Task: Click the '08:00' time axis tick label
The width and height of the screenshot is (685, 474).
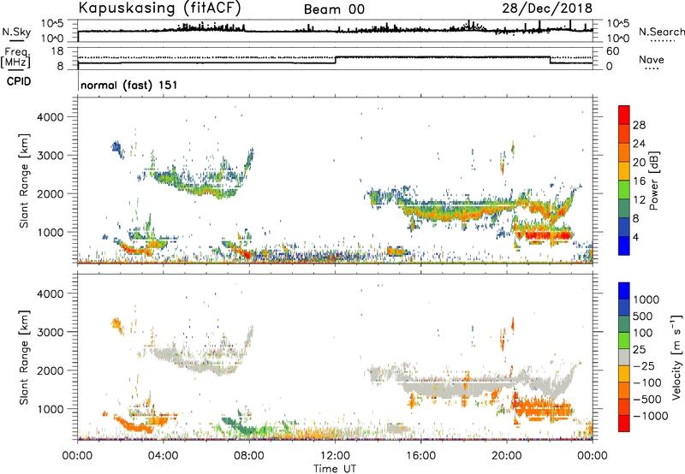Action: click(249, 456)
